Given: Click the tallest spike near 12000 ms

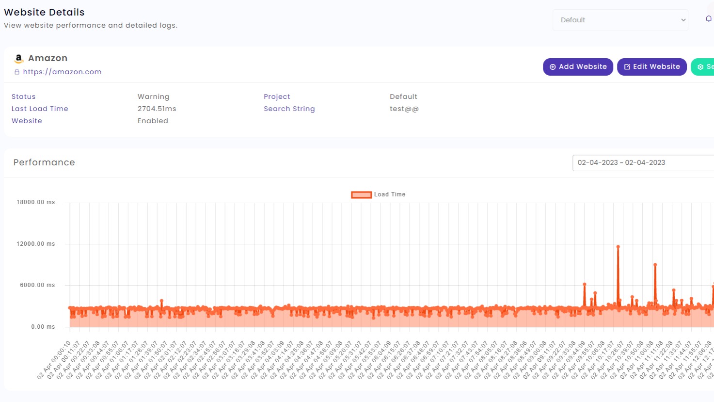Looking at the screenshot, I should 618,247.
